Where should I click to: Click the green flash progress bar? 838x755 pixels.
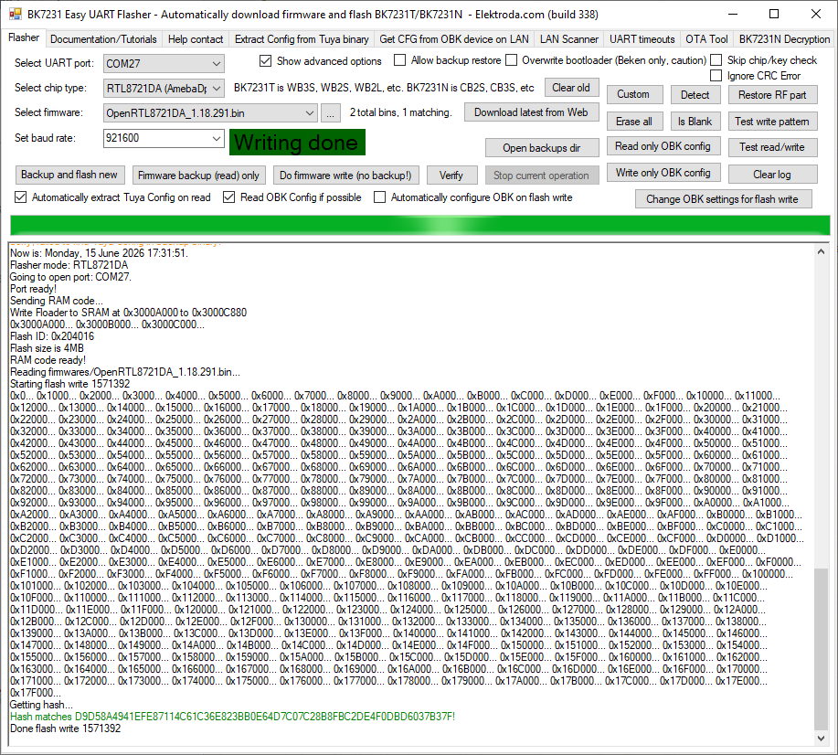(420, 225)
